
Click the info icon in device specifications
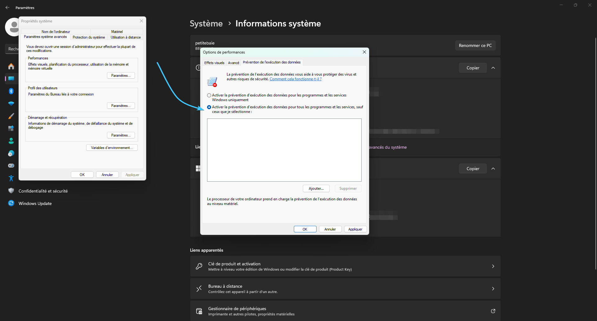[x=198, y=67]
